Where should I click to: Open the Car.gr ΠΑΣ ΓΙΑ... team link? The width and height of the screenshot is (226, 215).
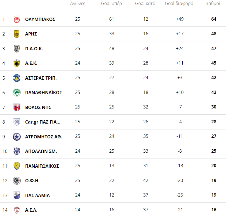click(43, 122)
